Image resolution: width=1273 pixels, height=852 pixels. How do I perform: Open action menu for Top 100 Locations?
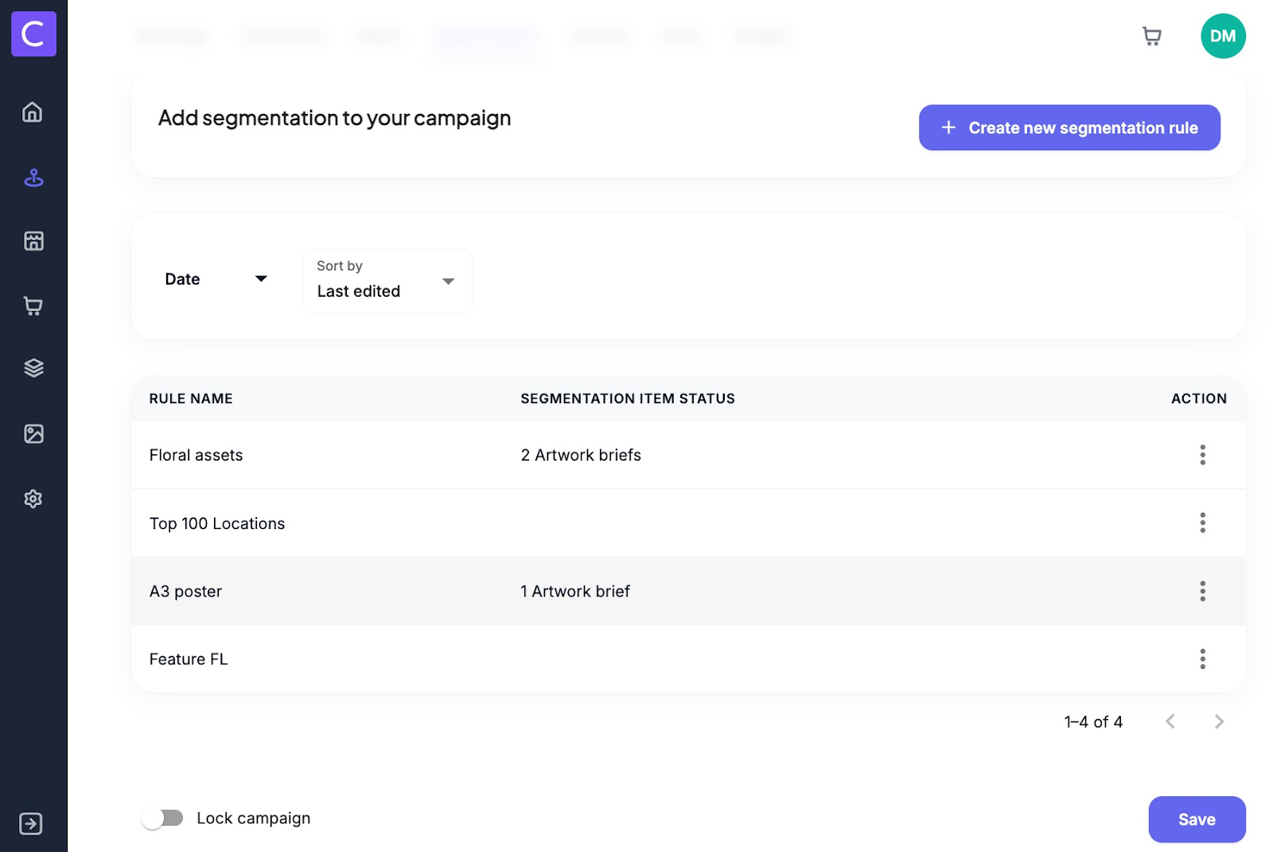point(1202,523)
